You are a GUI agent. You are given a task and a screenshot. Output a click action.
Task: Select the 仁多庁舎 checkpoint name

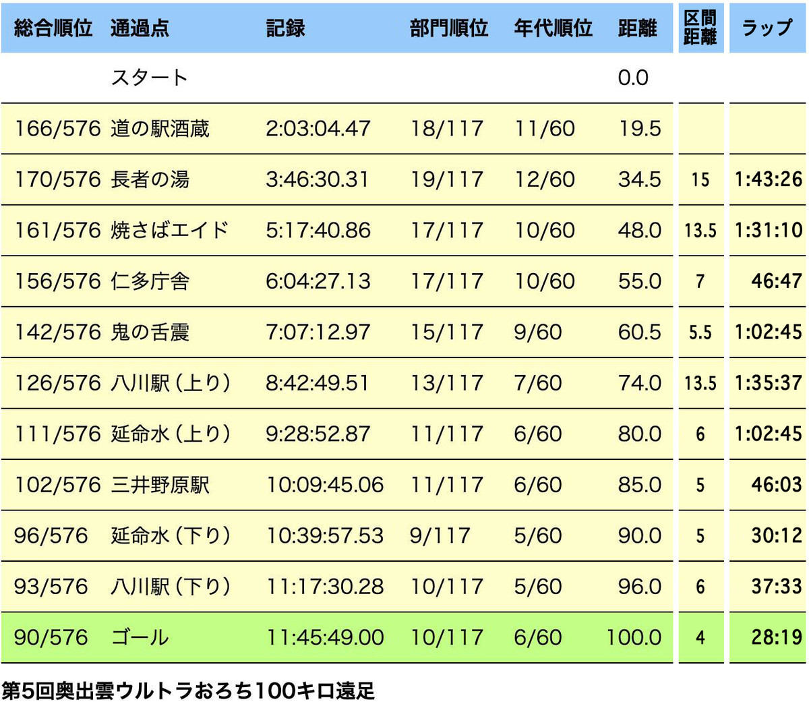(150, 281)
